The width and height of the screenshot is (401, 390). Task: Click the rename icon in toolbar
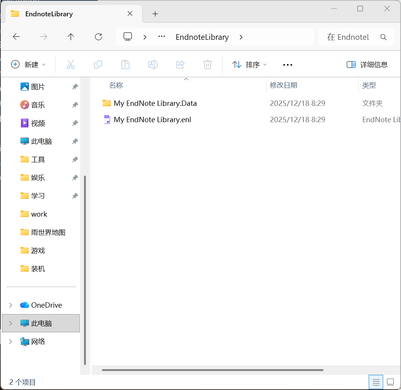coord(153,64)
